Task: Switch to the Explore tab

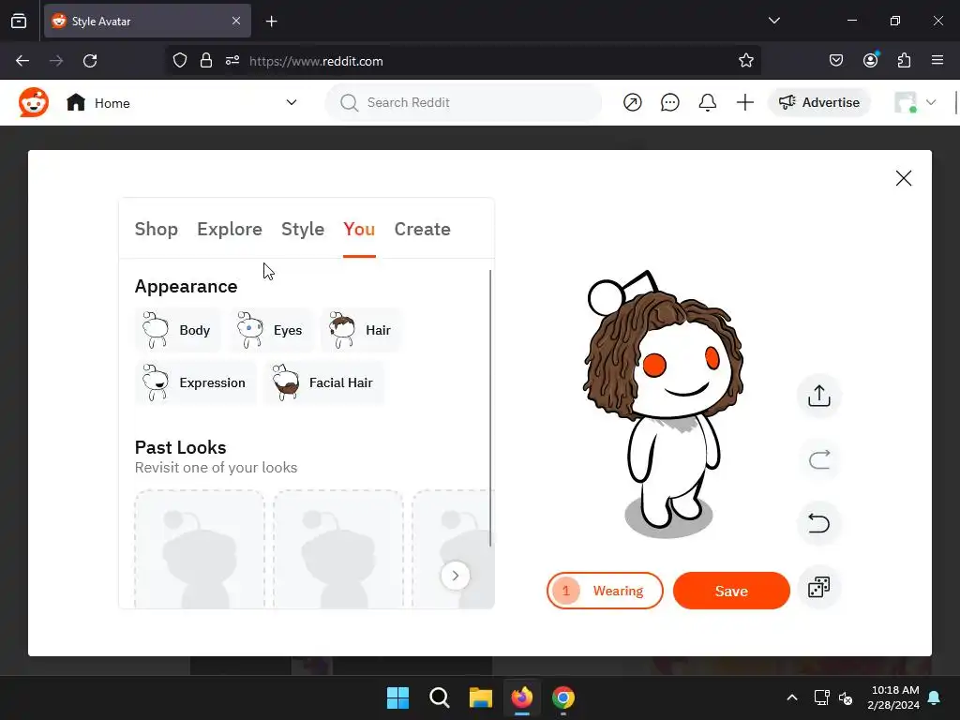Action: click(230, 229)
